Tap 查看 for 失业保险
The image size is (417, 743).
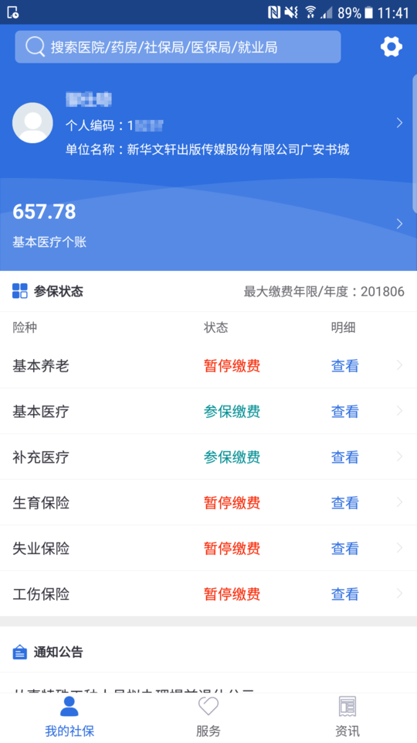coord(344,548)
